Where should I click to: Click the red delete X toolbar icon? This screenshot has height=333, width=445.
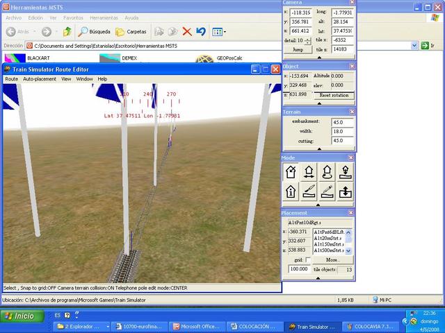pyautogui.click(x=187, y=31)
